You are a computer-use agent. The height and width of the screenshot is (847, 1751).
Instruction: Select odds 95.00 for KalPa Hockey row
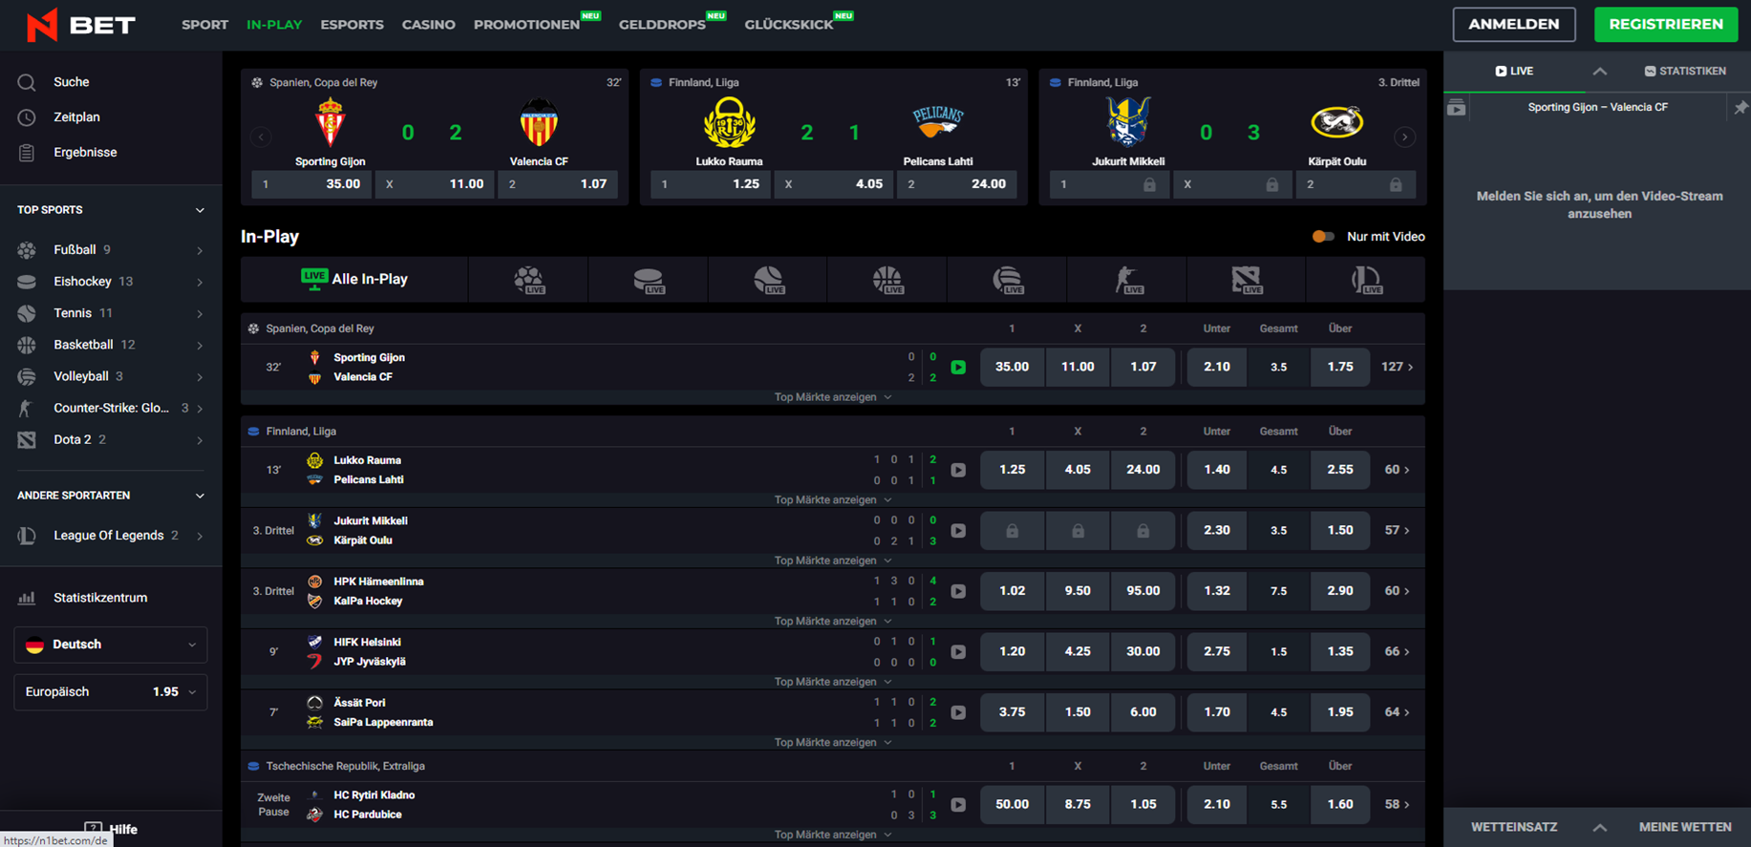point(1142,591)
